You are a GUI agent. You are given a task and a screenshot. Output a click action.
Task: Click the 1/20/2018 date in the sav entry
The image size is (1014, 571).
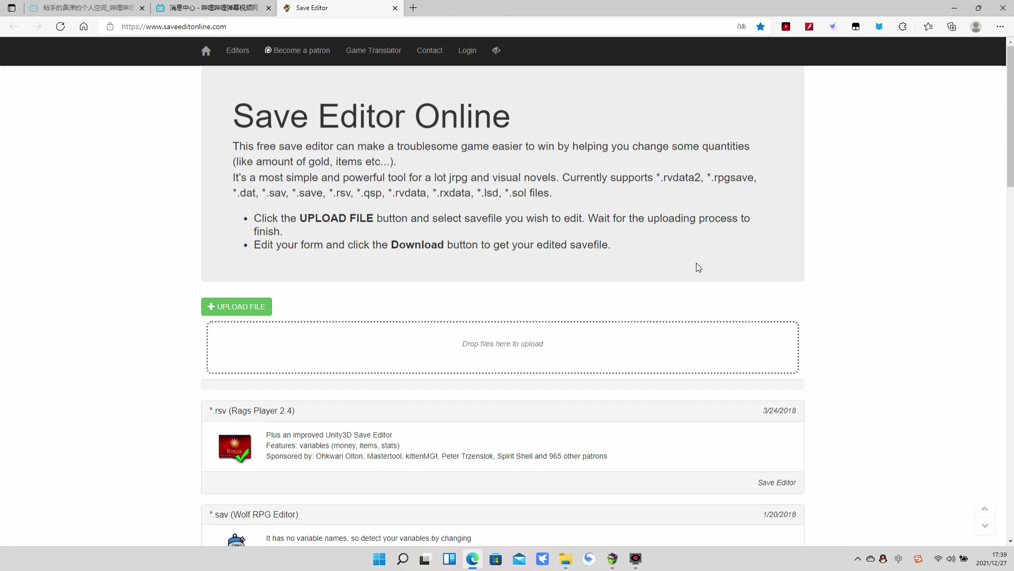[780, 514]
